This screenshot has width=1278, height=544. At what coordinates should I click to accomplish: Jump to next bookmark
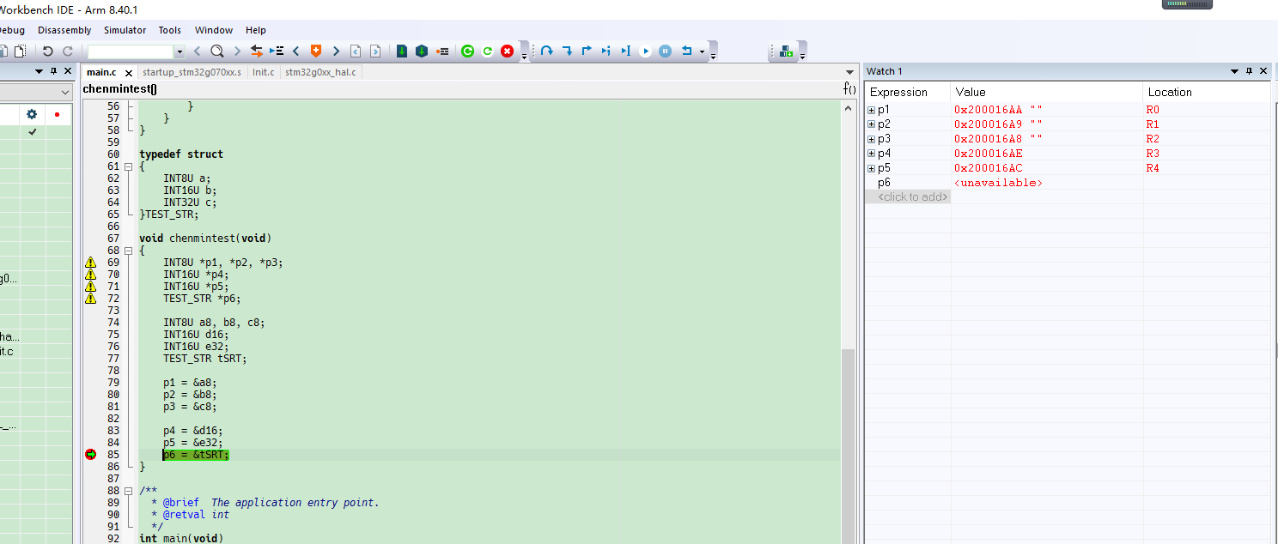(x=336, y=51)
